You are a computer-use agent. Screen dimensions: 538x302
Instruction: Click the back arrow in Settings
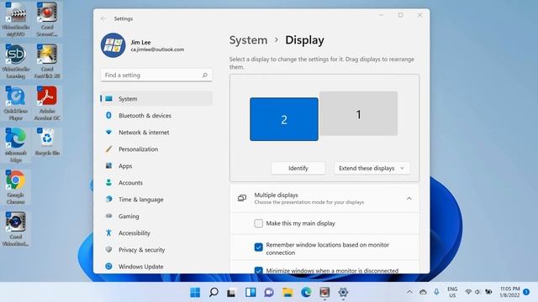pyautogui.click(x=103, y=18)
